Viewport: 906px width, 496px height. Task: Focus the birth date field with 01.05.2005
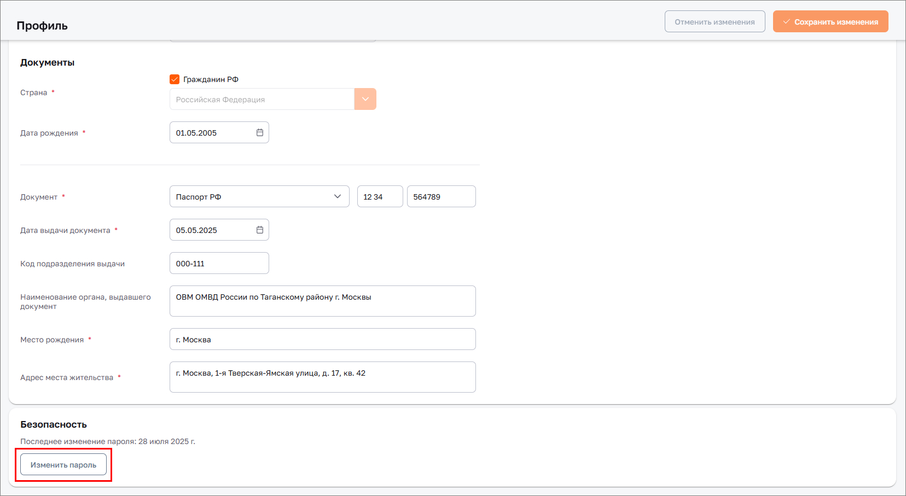pyautogui.click(x=213, y=132)
